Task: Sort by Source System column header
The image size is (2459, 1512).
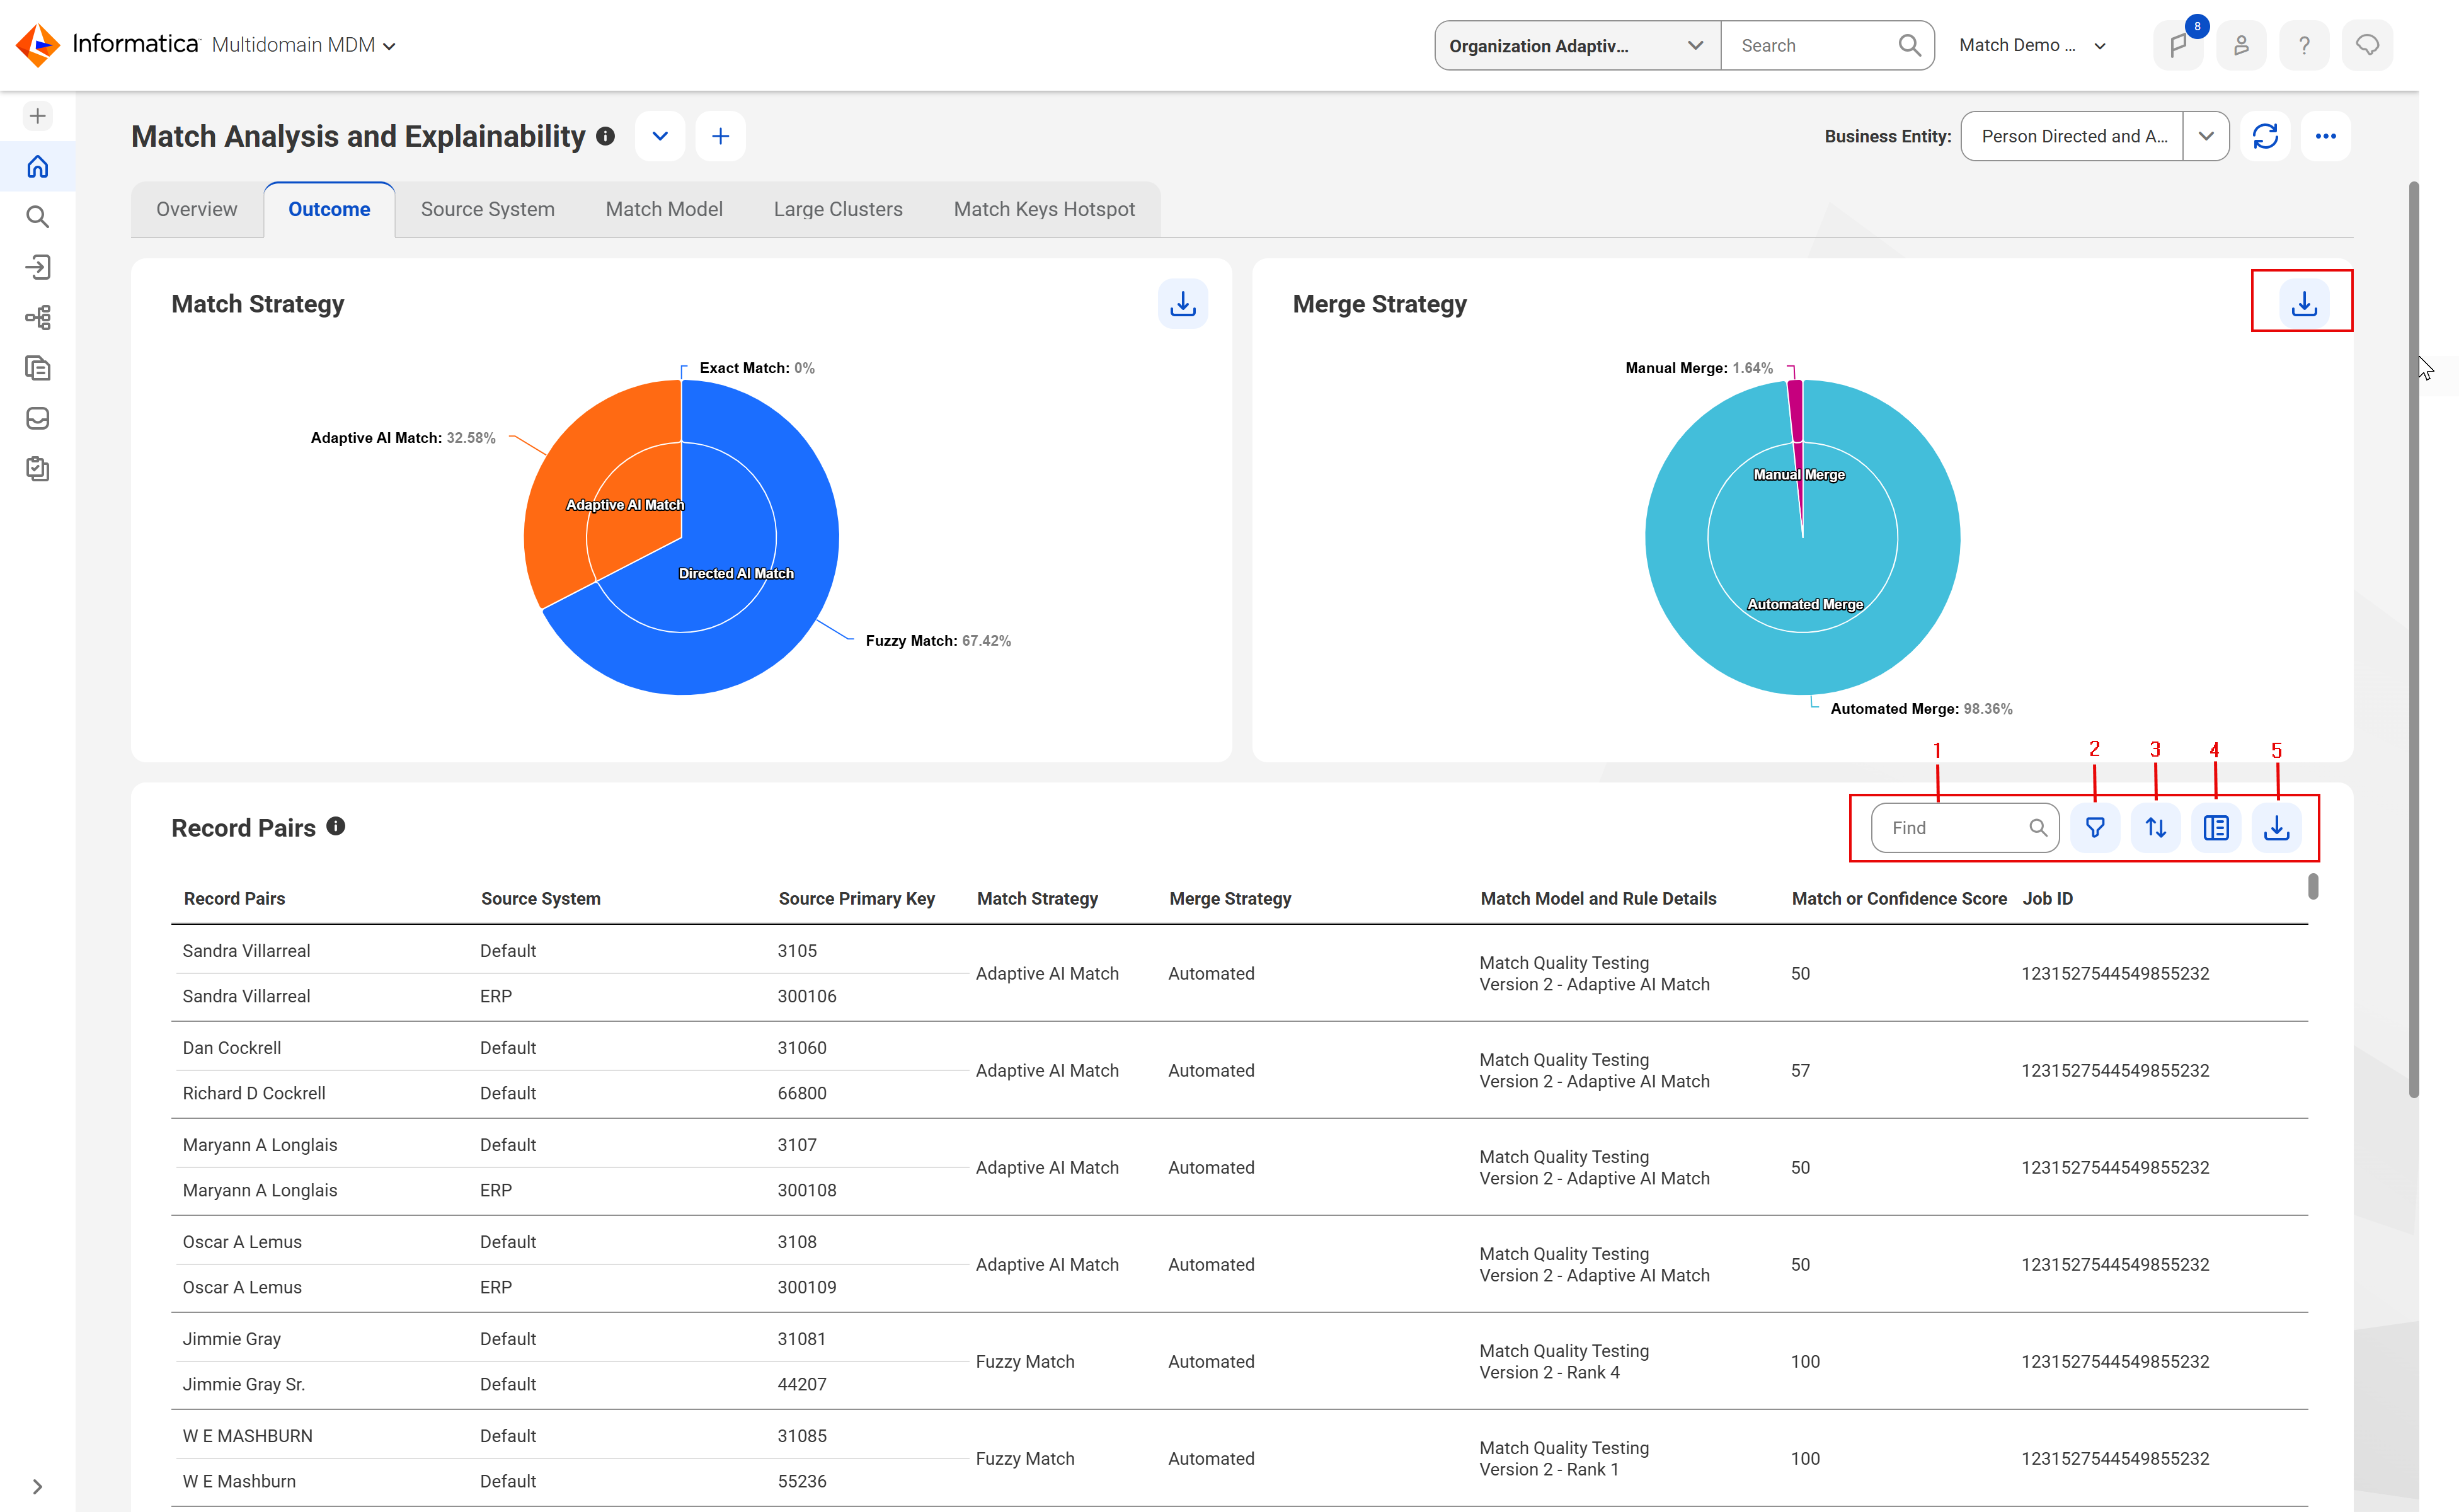Action: pos(540,898)
